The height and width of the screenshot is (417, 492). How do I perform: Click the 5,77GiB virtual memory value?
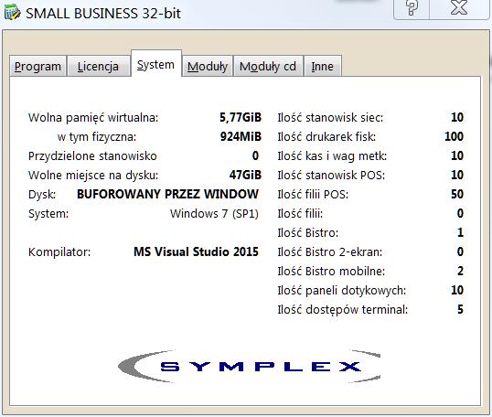point(241,117)
